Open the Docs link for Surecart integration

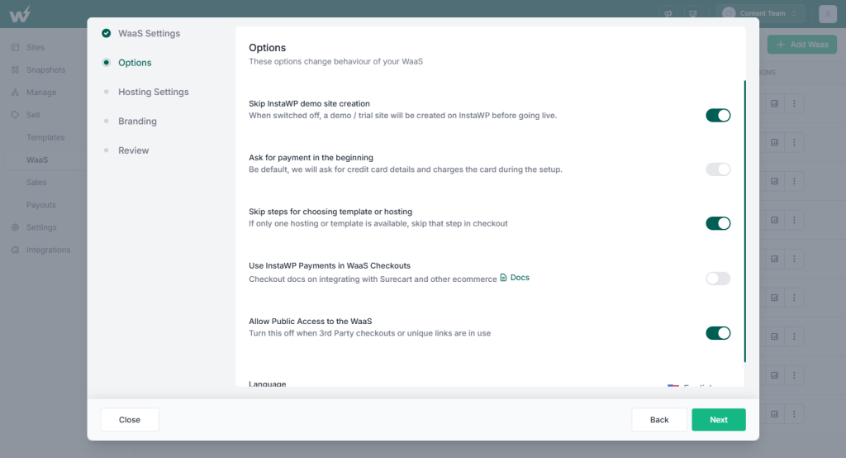click(x=515, y=278)
